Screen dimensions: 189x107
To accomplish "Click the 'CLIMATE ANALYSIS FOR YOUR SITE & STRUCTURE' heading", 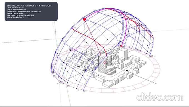I will tap(29, 6).
